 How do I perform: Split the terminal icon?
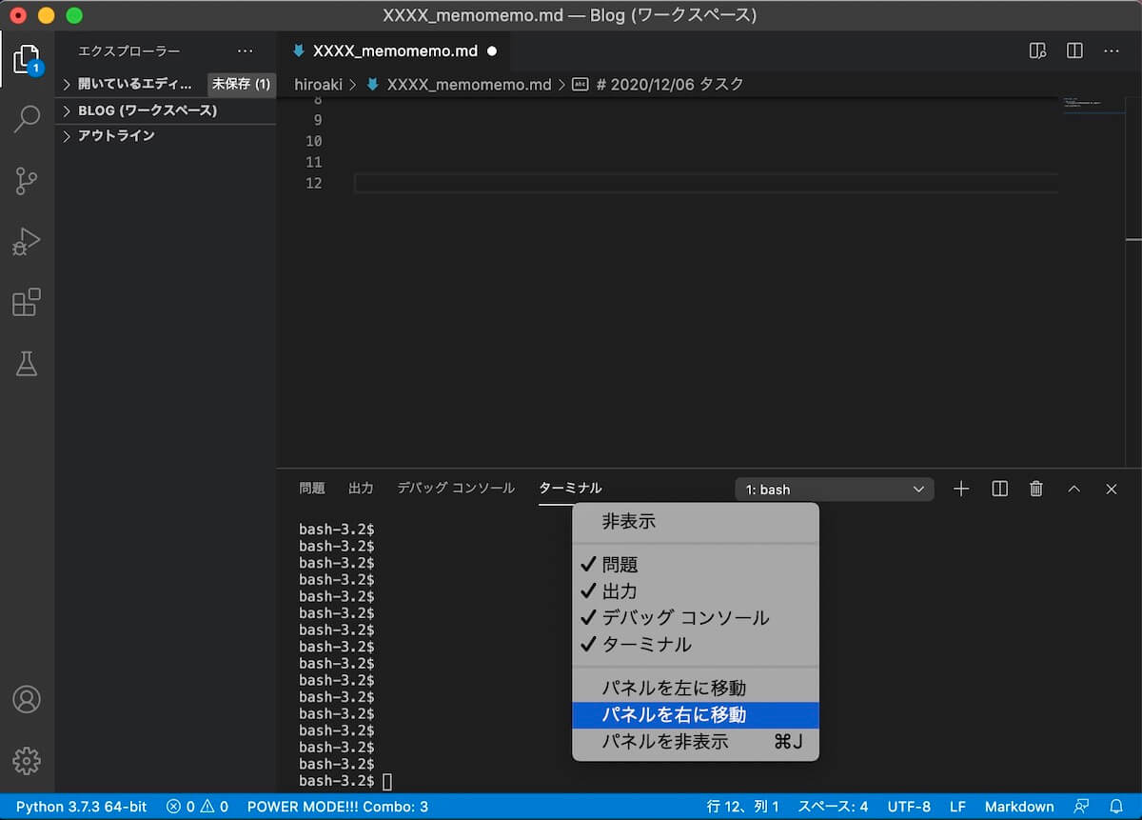(x=999, y=489)
